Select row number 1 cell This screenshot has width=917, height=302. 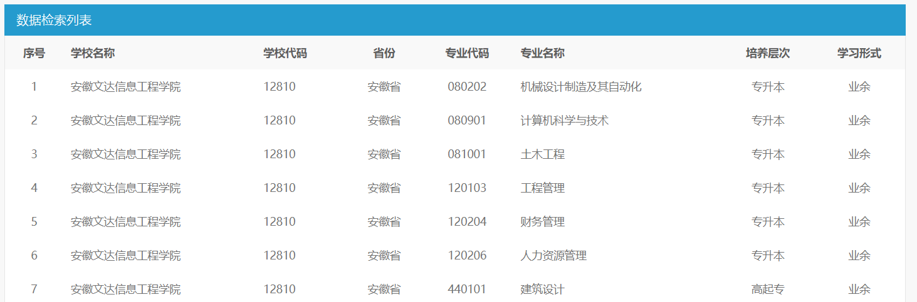[x=34, y=87]
